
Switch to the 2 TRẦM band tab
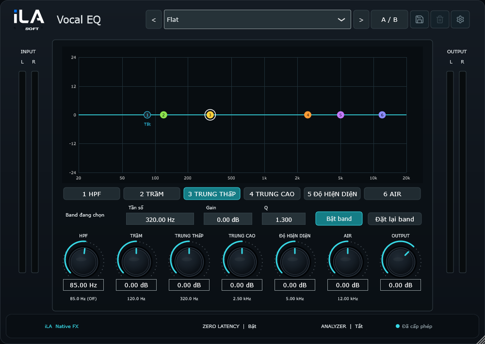[x=151, y=194]
